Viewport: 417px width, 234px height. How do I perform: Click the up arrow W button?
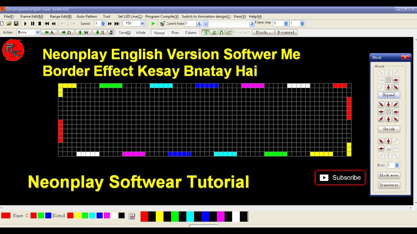[83, 32]
